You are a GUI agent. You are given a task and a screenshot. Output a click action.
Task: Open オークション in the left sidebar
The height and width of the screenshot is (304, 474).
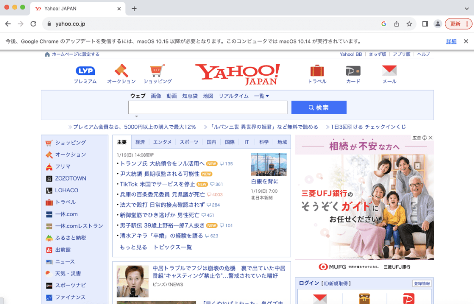70,155
